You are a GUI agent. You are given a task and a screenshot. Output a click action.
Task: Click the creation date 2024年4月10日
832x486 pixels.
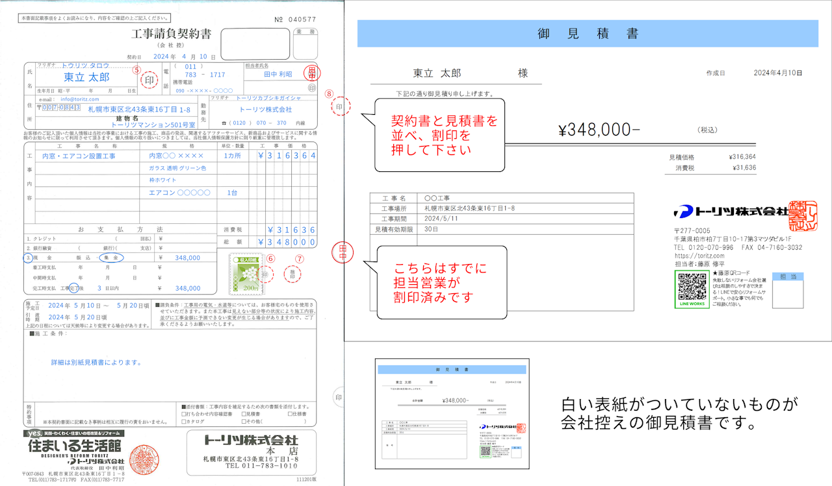tap(777, 73)
